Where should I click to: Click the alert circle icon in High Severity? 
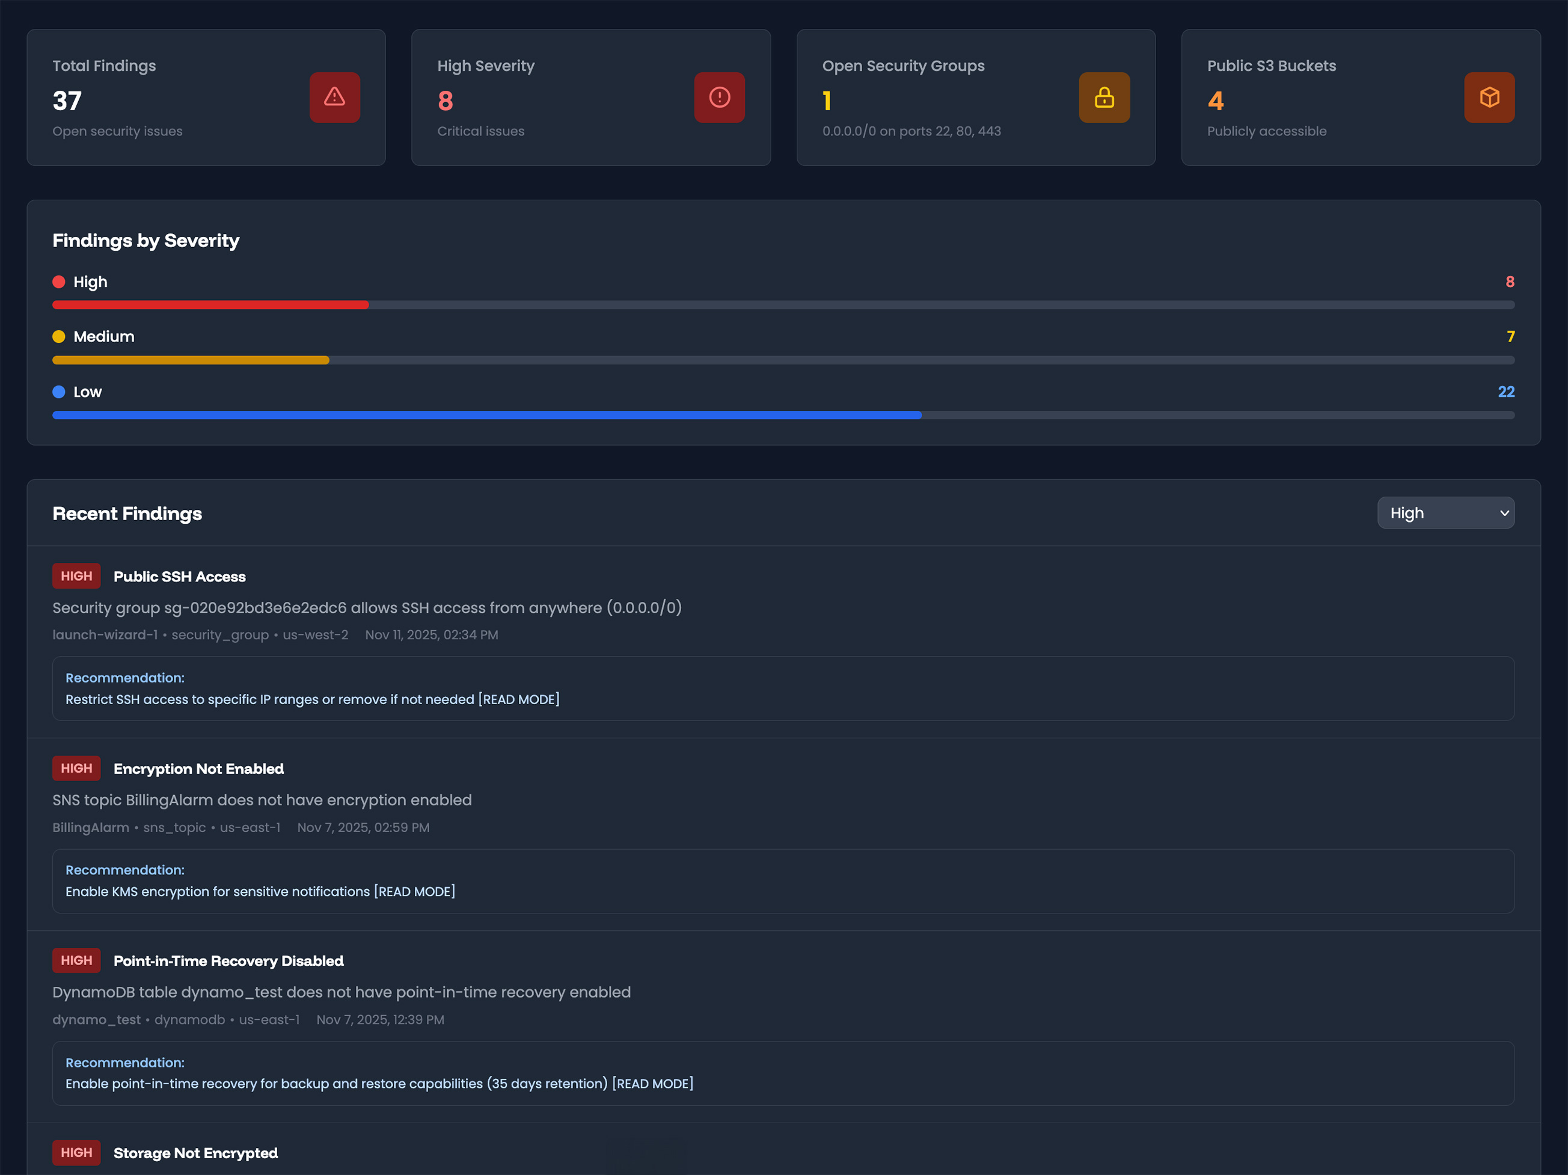point(719,97)
